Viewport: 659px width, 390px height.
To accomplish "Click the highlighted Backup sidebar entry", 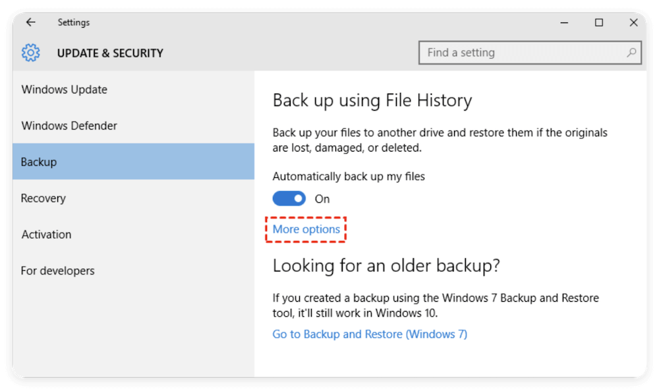I will pos(38,161).
